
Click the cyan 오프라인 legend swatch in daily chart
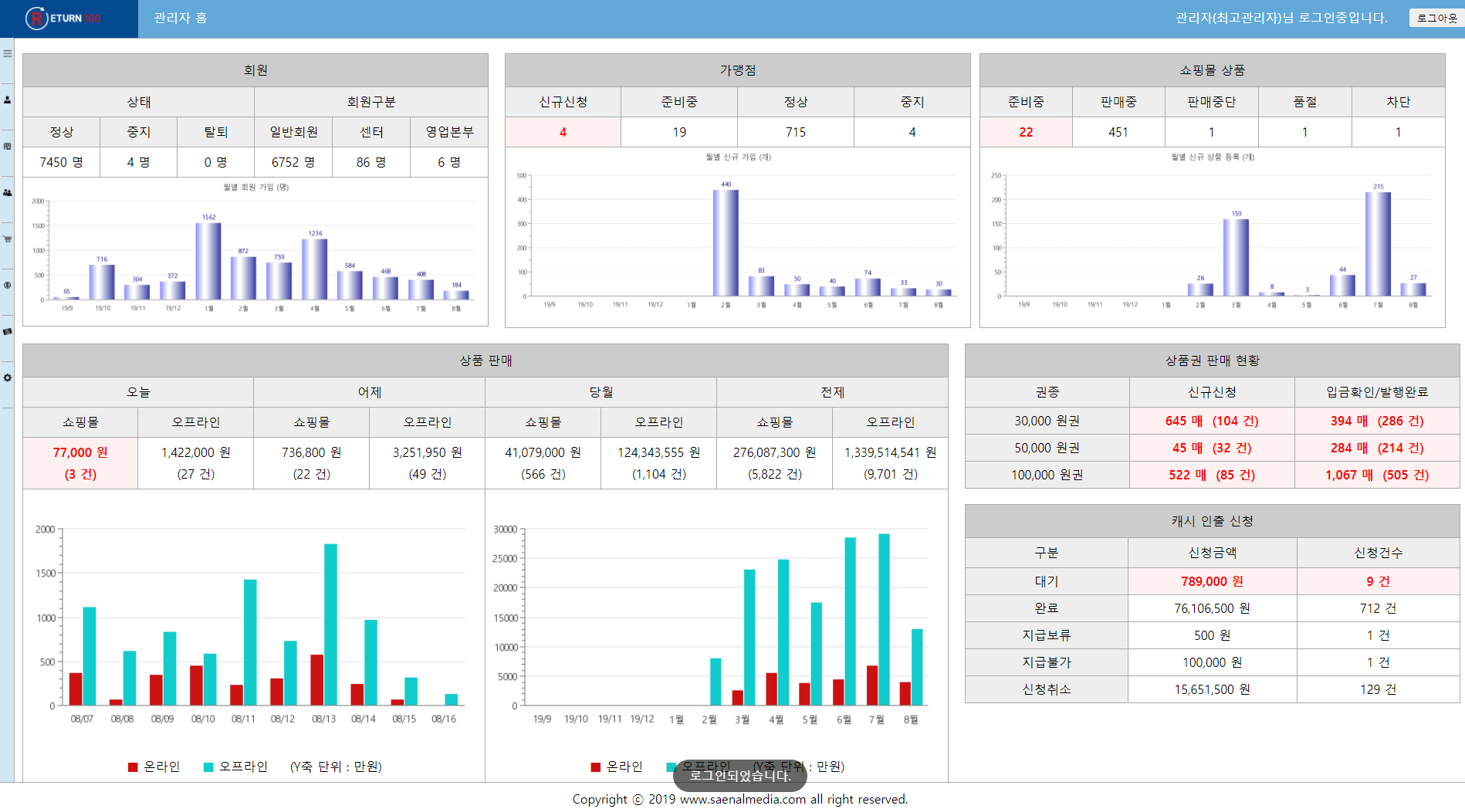pyautogui.click(x=208, y=767)
